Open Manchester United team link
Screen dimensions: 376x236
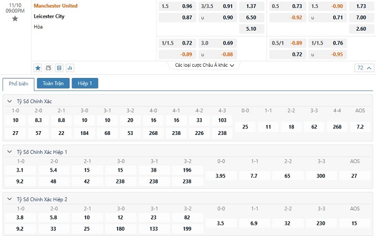pos(56,6)
